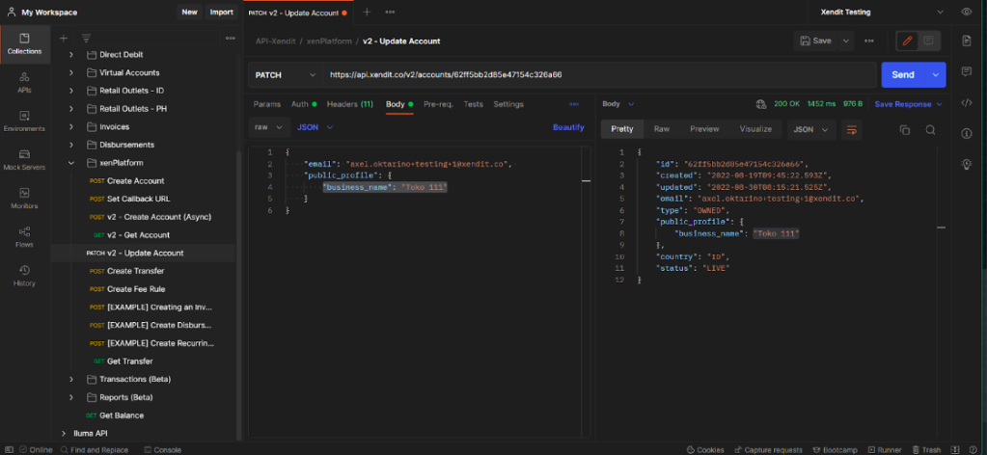
Task: Open the Save button dropdown arrow
Action: pyautogui.click(x=846, y=40)
